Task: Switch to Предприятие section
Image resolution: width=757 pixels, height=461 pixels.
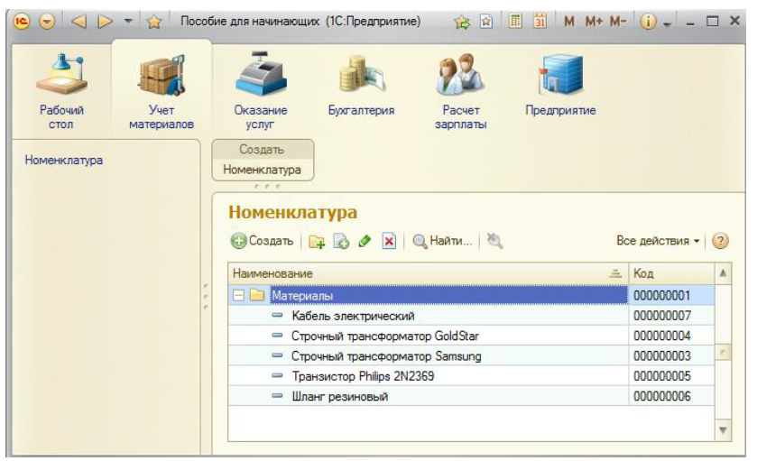Action: tap(560, 85)
